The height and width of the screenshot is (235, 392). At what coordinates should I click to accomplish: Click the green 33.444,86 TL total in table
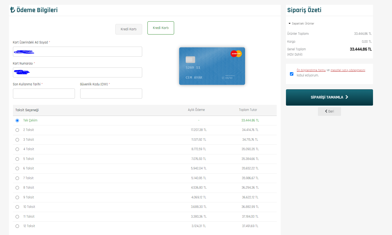250,120
